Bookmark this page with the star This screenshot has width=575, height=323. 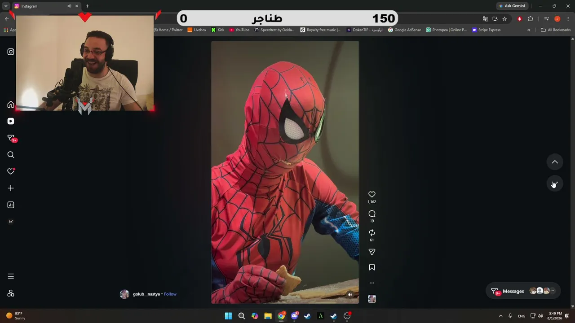point(504,19)
